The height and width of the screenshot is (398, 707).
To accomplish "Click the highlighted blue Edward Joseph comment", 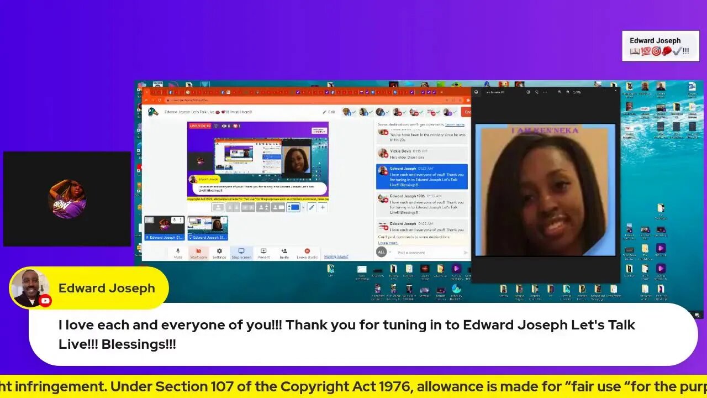I will [x=422, y=177].
